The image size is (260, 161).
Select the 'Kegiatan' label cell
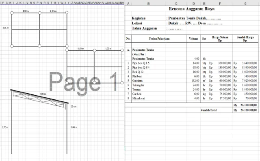(x=139, y=18)
